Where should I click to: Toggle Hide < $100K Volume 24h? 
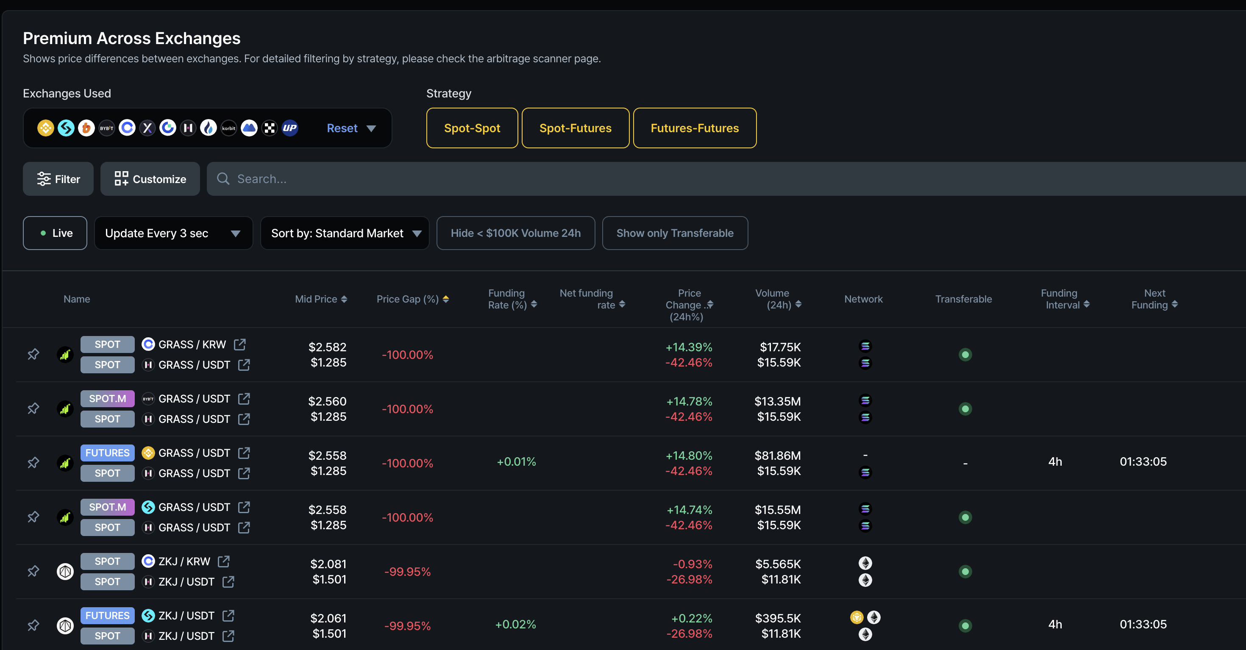[516, 233]
